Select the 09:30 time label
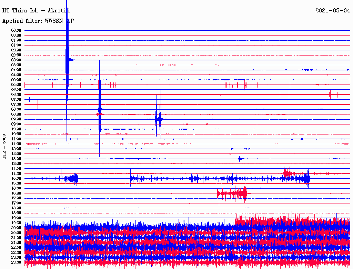353x269 pixels. tap(16, 124)
